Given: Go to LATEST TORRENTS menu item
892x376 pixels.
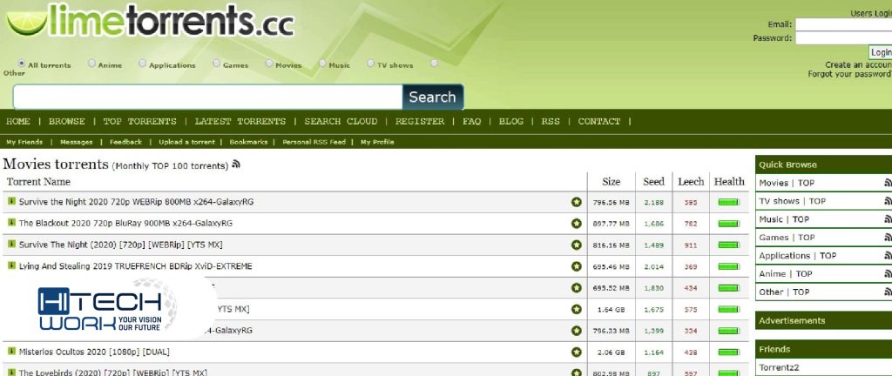Looking at the screenshot, I should (x=240, y=121).
